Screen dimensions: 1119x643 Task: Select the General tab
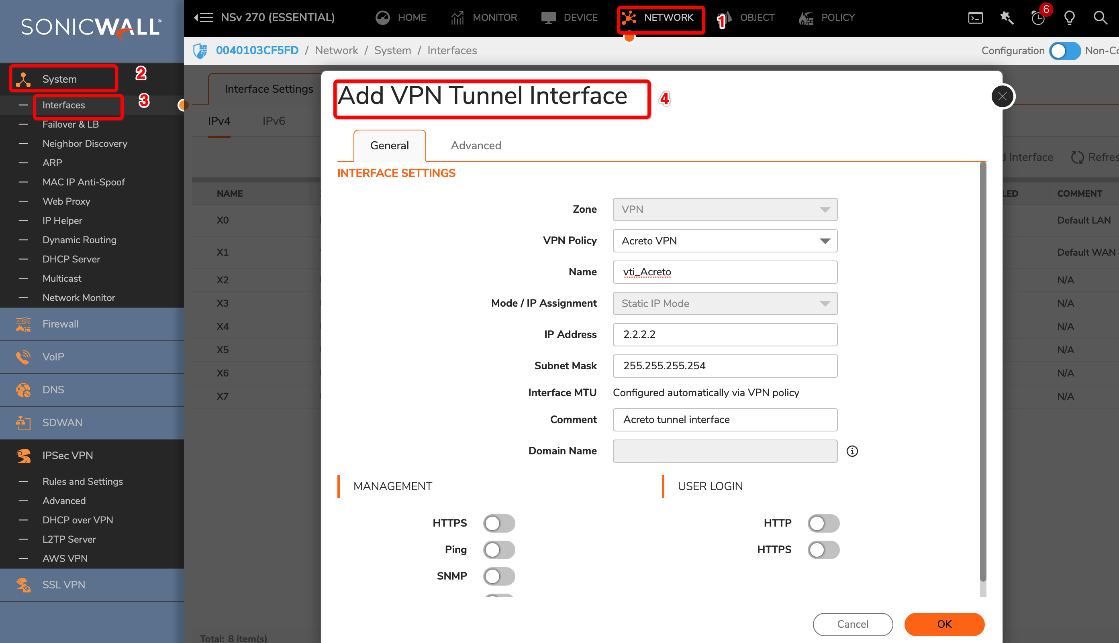(389, 146)
